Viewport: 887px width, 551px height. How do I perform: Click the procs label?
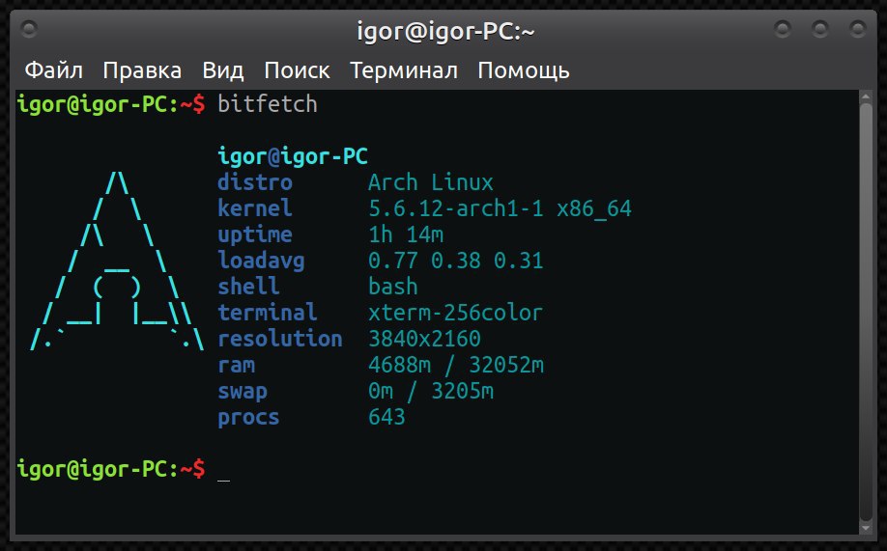click(x=249, y=418)
